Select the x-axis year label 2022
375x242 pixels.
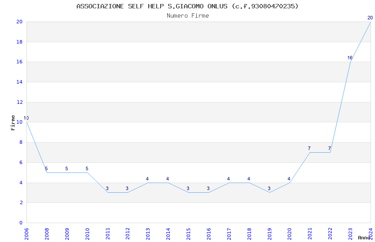330,233
